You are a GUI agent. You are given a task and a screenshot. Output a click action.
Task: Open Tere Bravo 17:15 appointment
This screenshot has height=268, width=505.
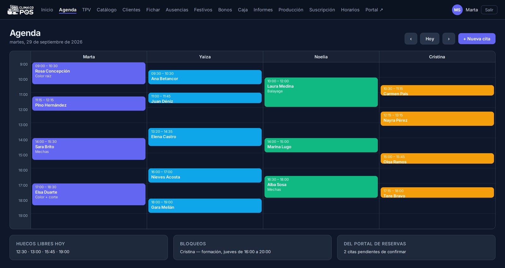[x=437, y=192]
